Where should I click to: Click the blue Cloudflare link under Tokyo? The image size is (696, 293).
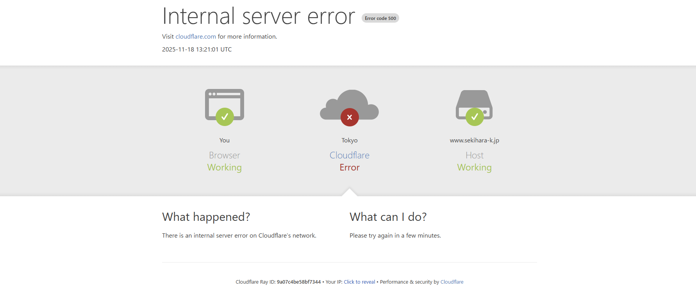coord(350,155)
